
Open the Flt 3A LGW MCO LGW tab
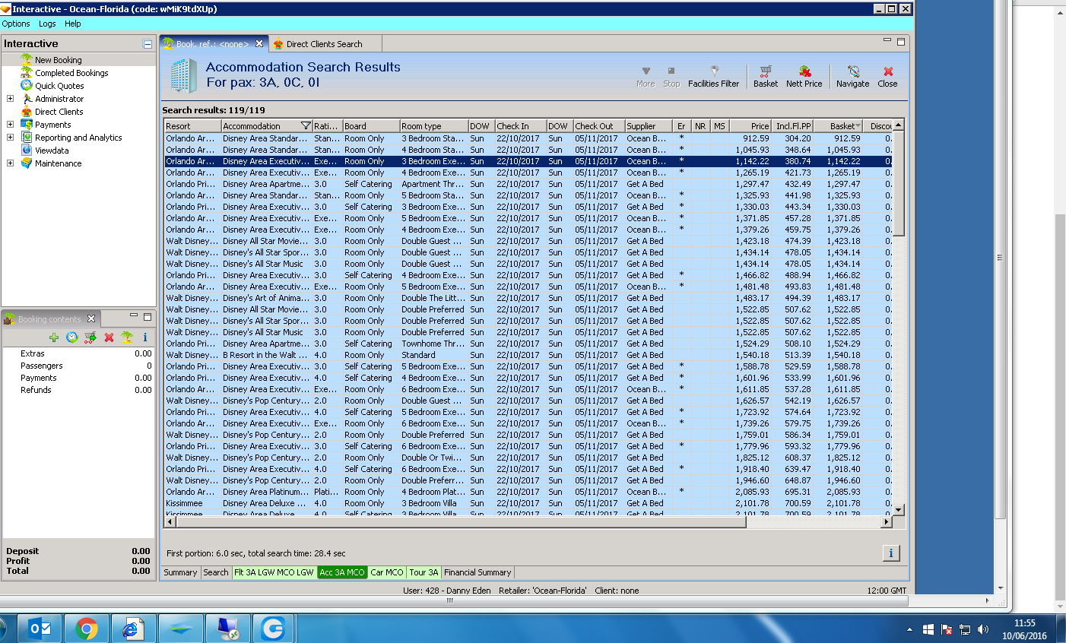click(274, 572)
